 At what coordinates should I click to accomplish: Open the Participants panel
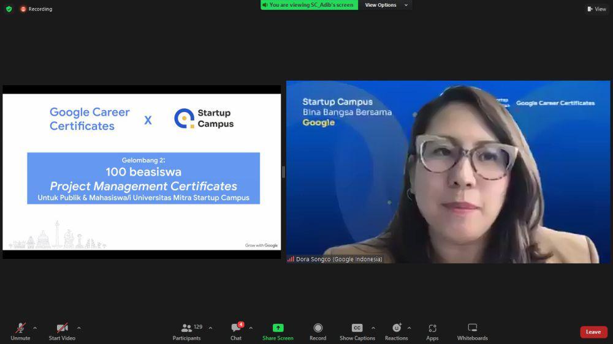click(186, 332)
